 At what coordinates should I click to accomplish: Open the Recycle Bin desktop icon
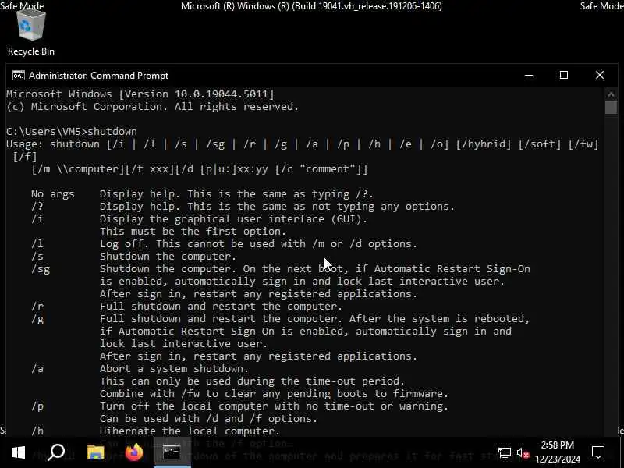30,34
